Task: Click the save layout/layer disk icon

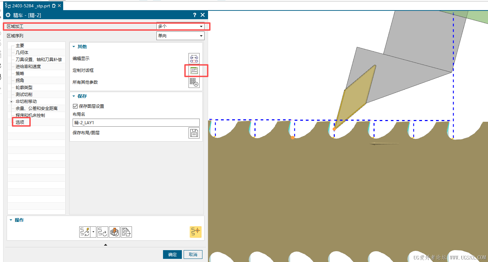Action: tap(194, 133)
